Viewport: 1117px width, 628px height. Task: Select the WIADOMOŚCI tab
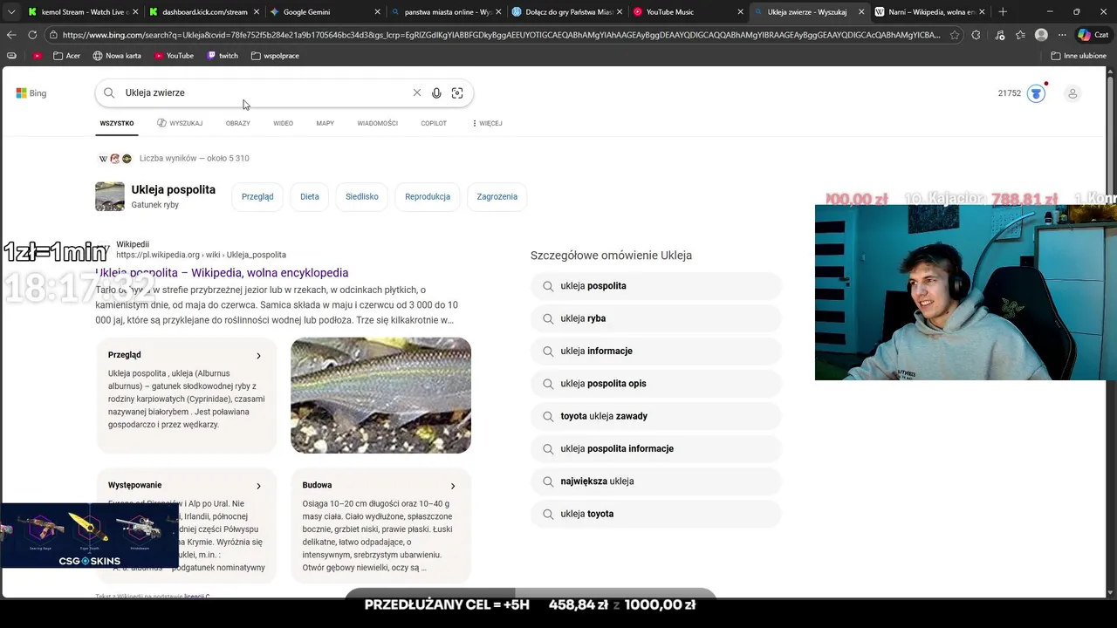point(377,123)
